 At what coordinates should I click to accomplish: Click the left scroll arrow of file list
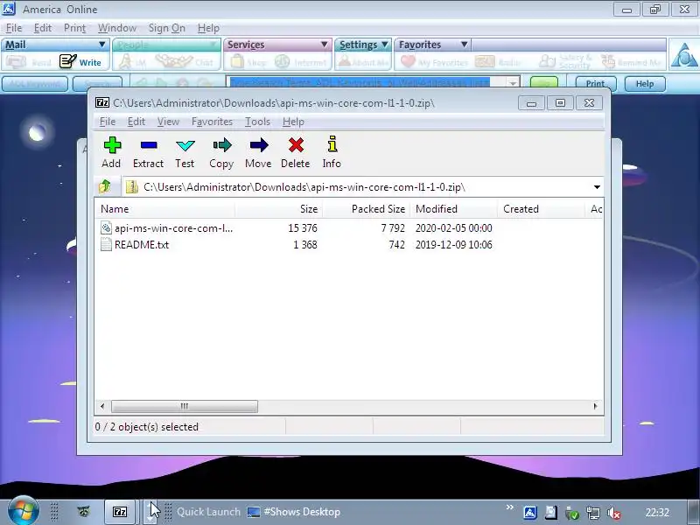coord(102,406)
